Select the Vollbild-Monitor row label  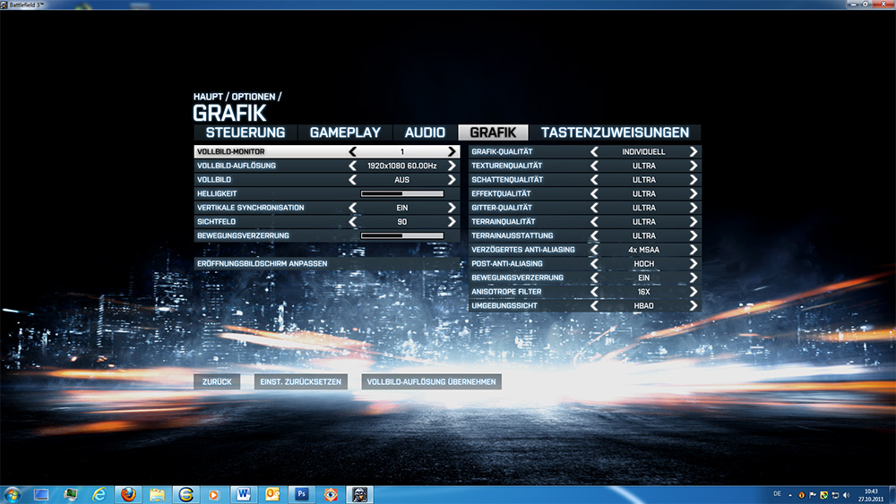231,152
